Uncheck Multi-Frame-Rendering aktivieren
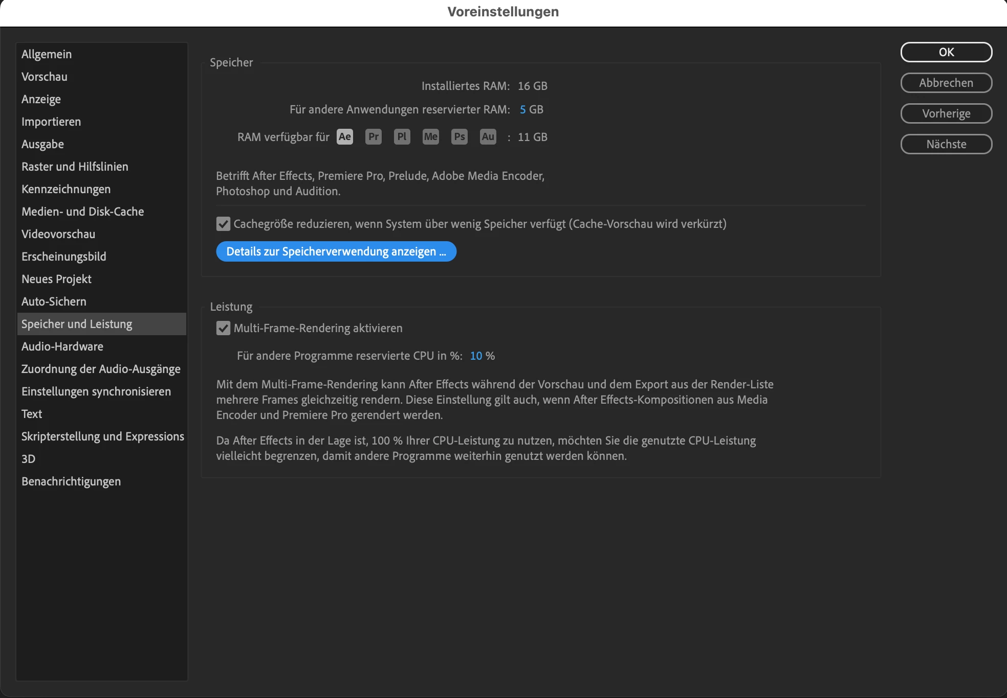Image resolution: width=1007 pixels, height=698 pixels. point(223,328)
